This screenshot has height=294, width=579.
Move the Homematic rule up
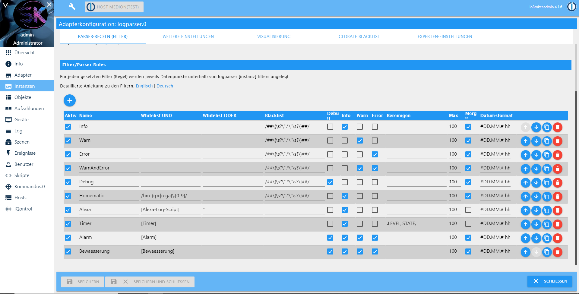tap(525, 197)
